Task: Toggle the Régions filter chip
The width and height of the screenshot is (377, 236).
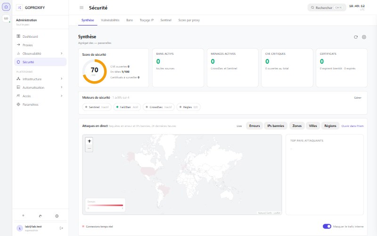Action: click(330, 126)
